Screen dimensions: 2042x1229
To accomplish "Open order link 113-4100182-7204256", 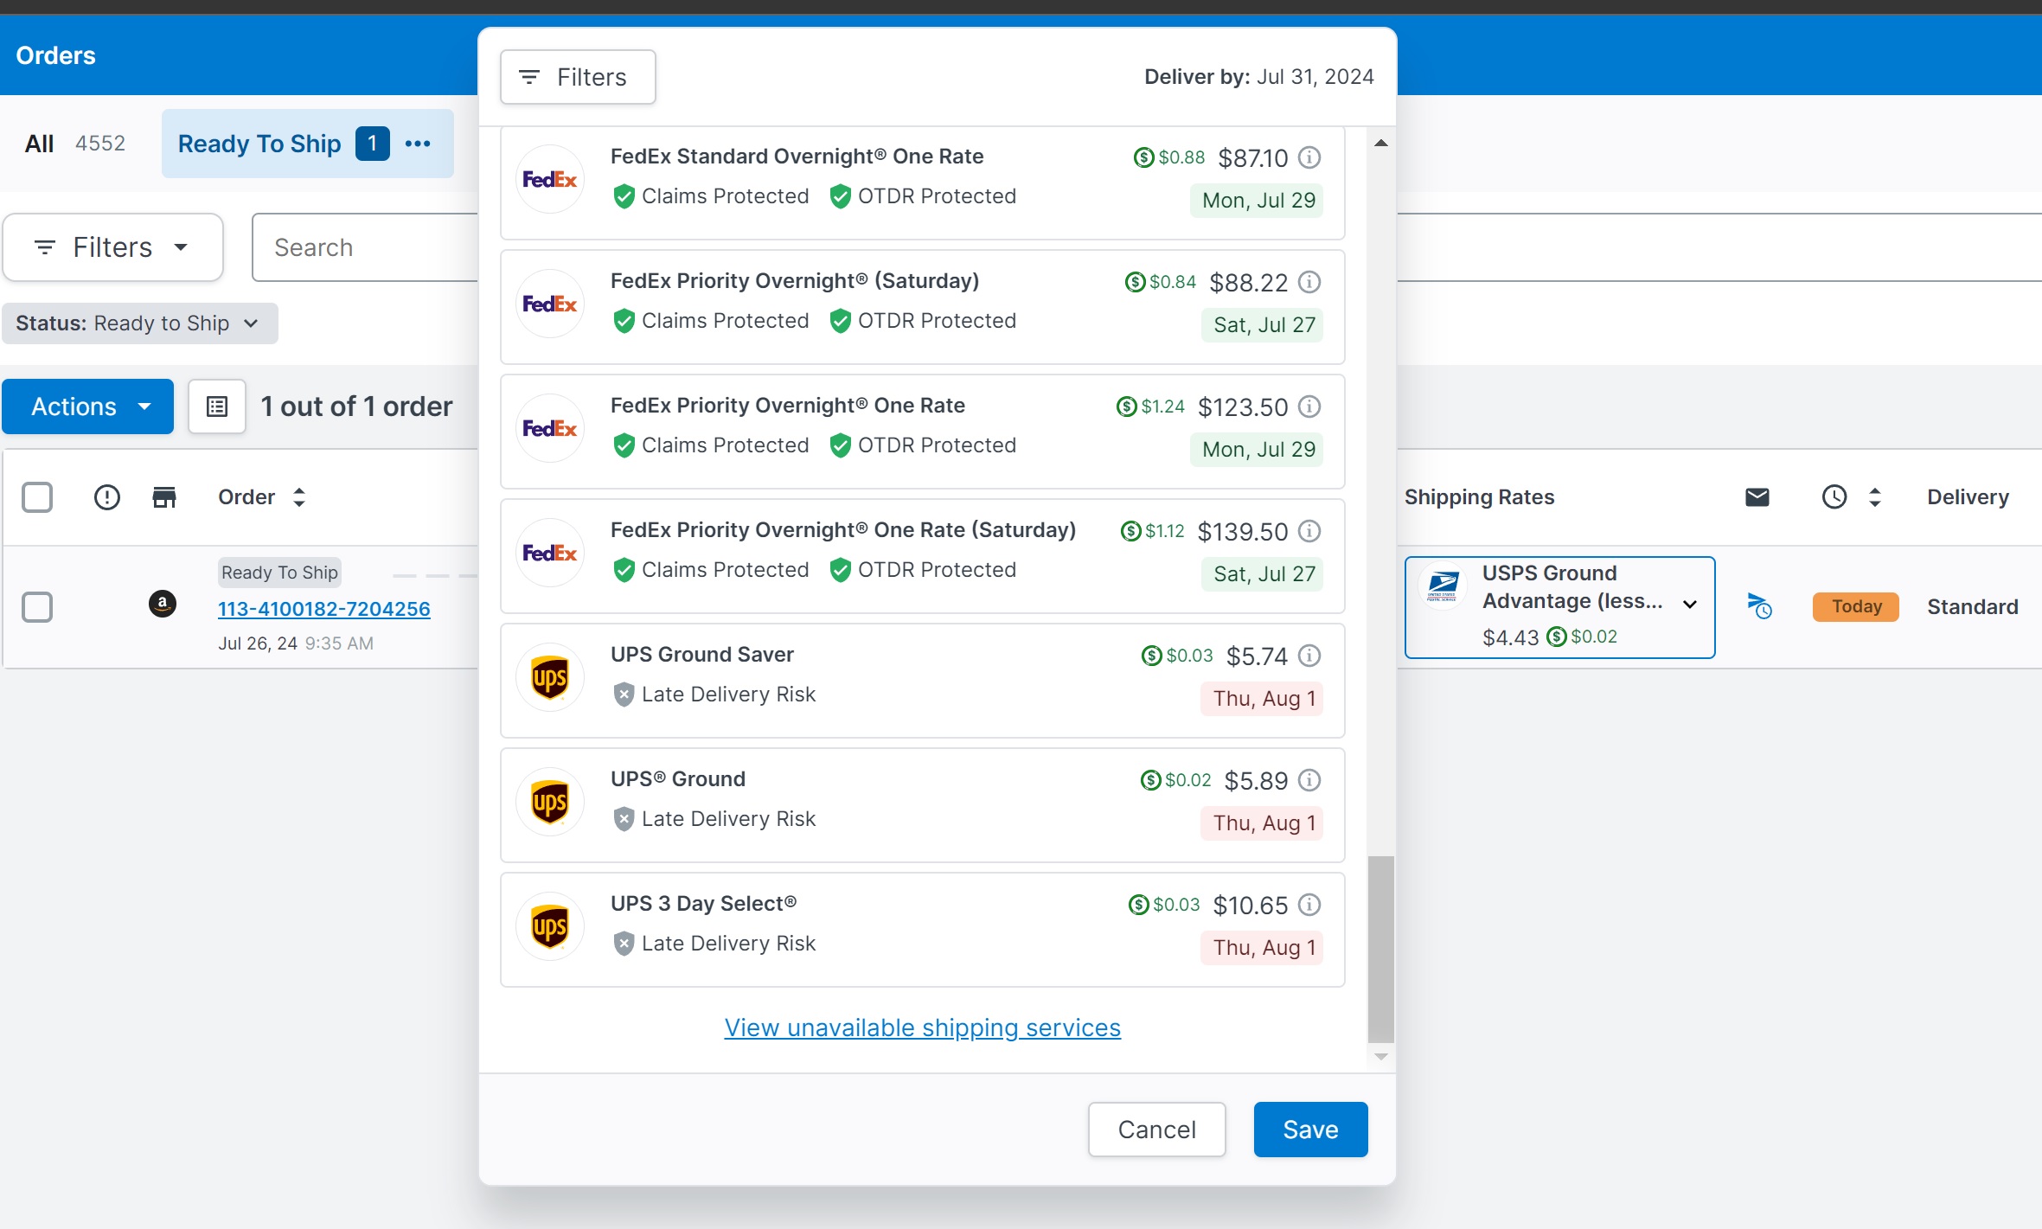I will [x=323, y=609].
